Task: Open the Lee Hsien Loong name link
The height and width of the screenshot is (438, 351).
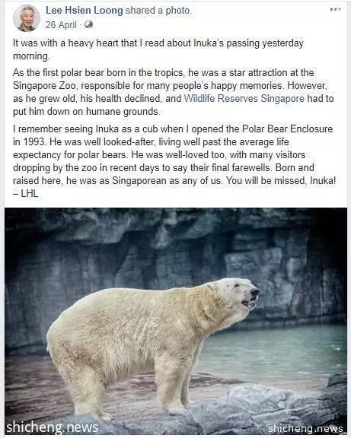Action: point(85,11)
